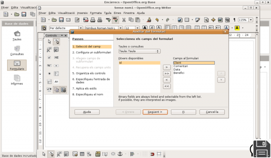Click the move field down v button

tap(221, 80)
